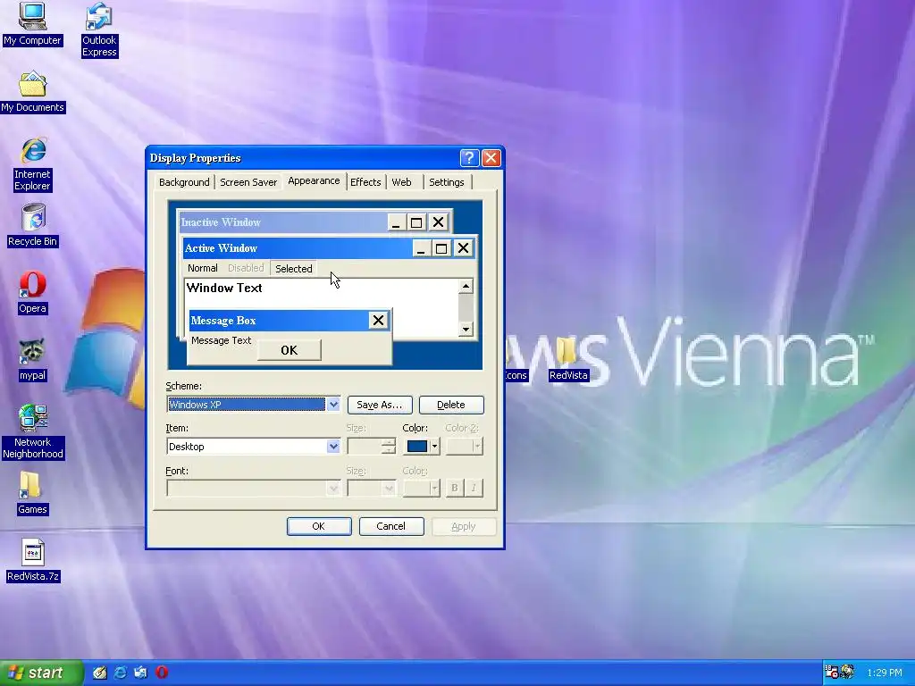Open Outlook Express quick launch icon
The height and width of the screenshot is (686, 915).
[140, 673]
